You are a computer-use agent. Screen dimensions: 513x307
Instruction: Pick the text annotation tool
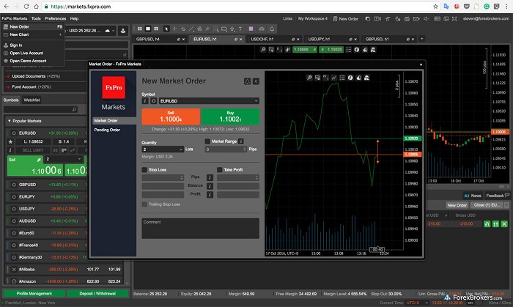pyautogui.click(x=240, y=29)
